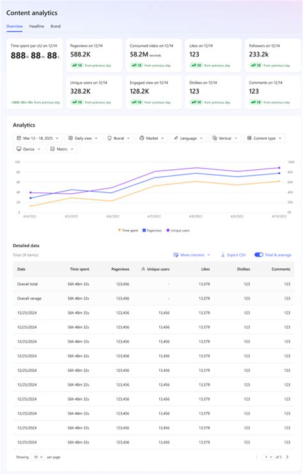Switch to the Brand tab
Image resolution: width=303 pixels, height=475 pixels.
click(56, 26)
